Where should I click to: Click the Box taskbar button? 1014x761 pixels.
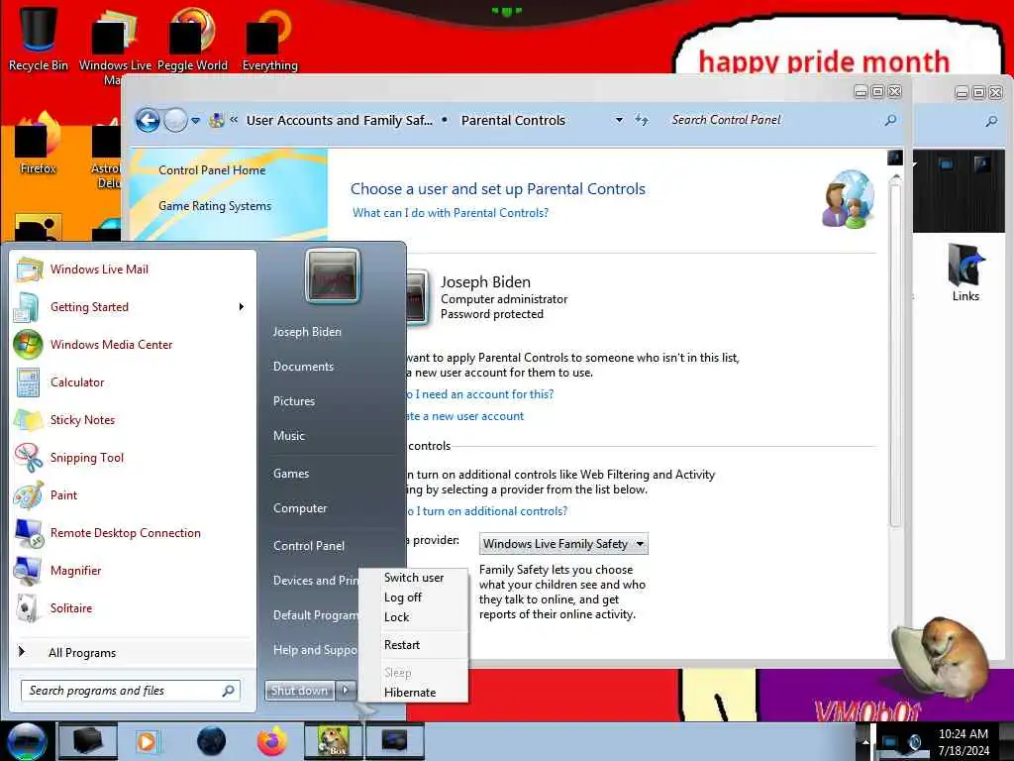point(335,741)
